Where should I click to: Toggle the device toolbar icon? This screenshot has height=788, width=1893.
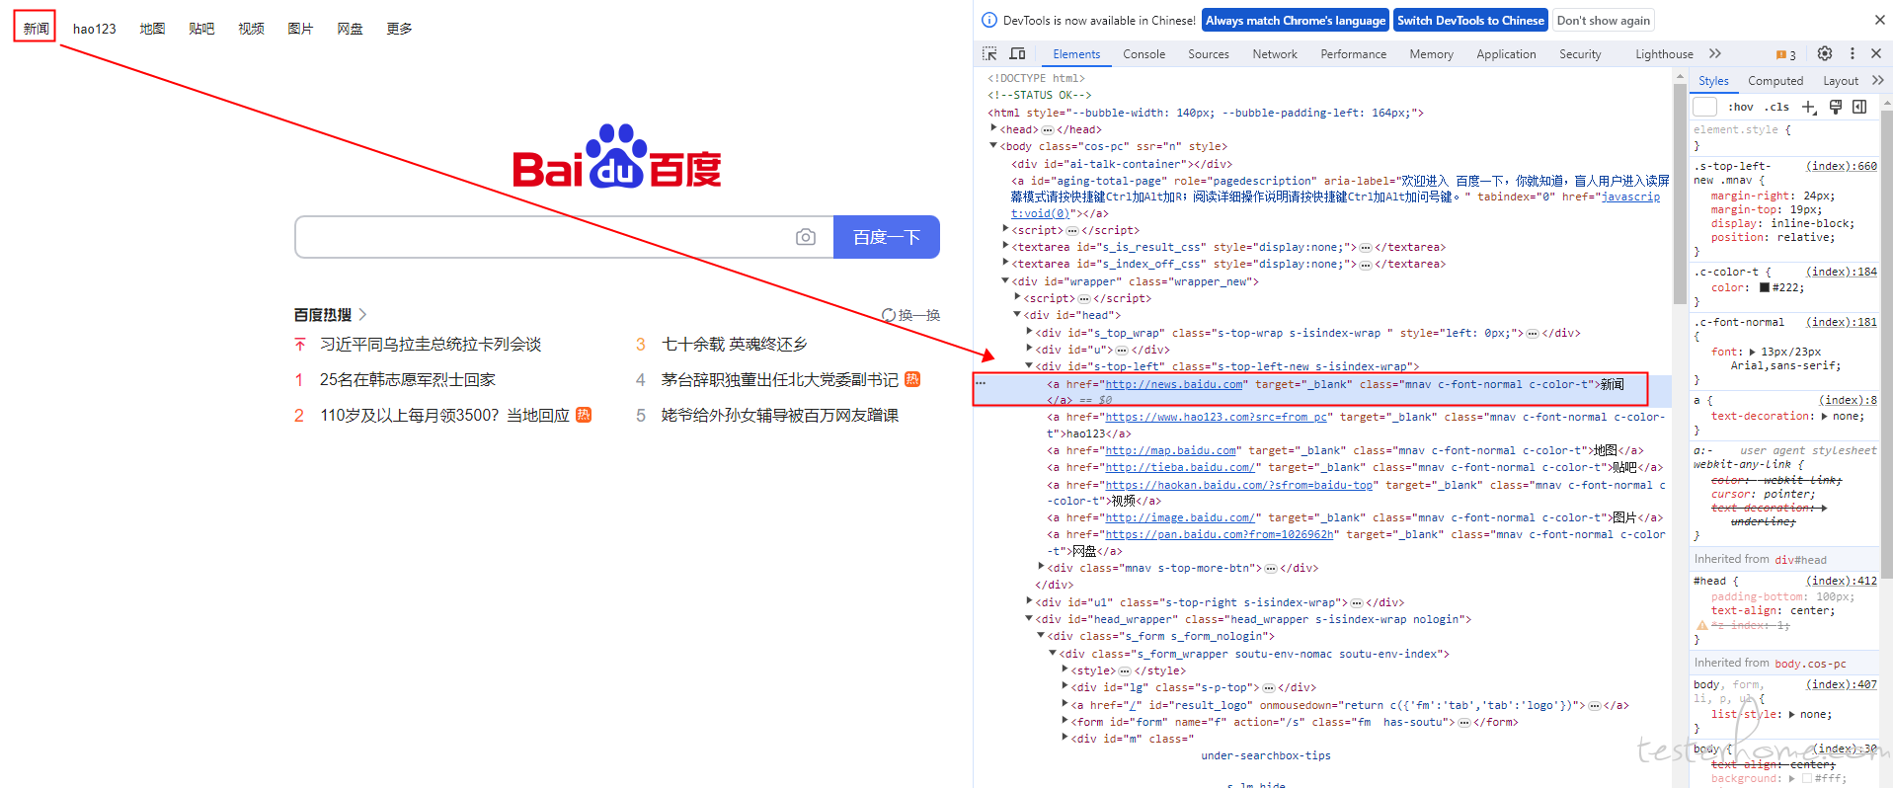coord(1017,53)
